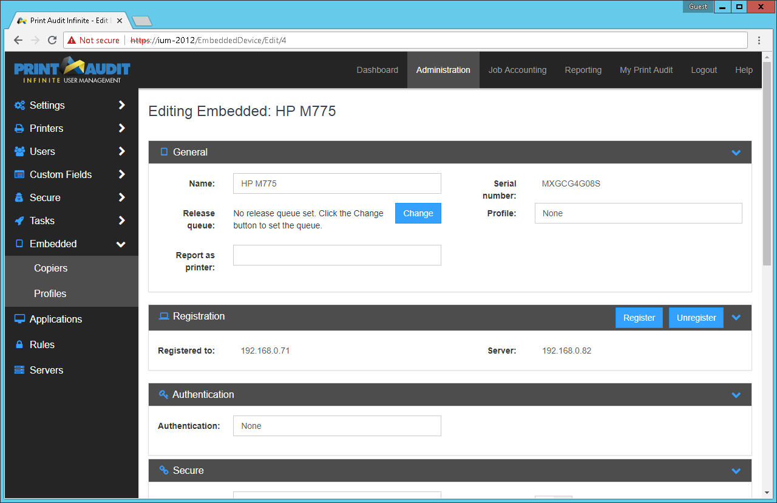777x503 pixels.
Task: Expand the Tasks menu chevron
Action: [121, 221]
